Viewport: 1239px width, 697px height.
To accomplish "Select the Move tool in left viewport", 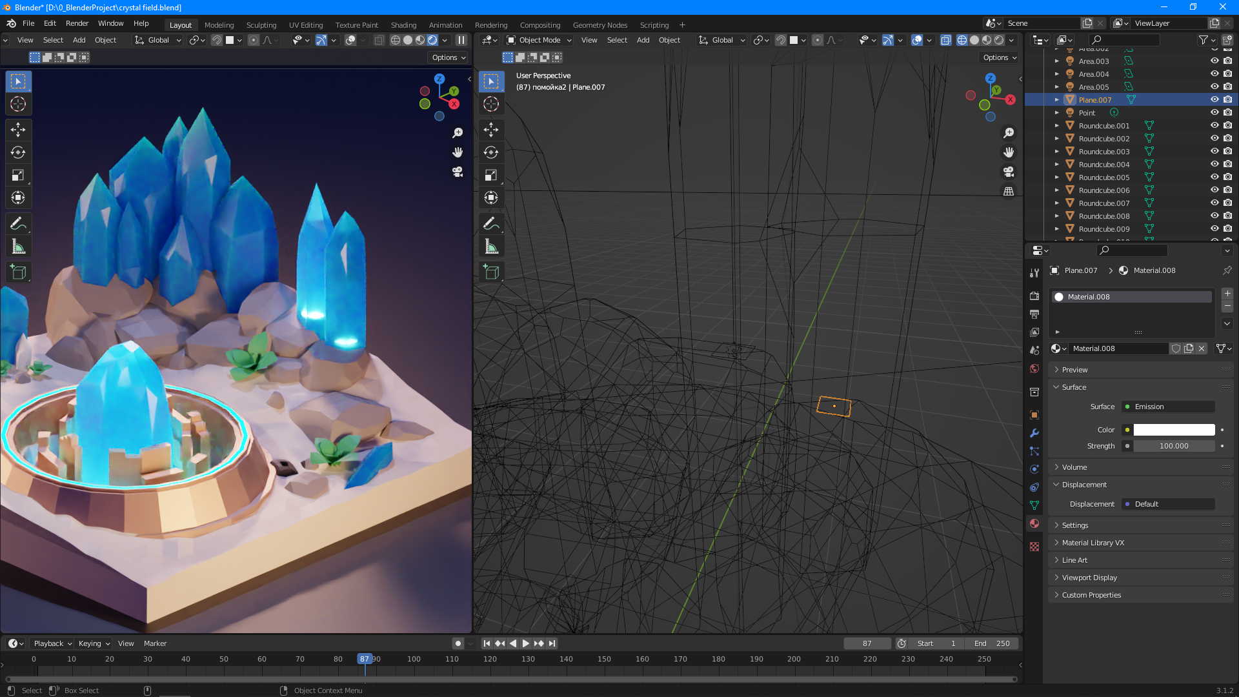I will 18,130.
